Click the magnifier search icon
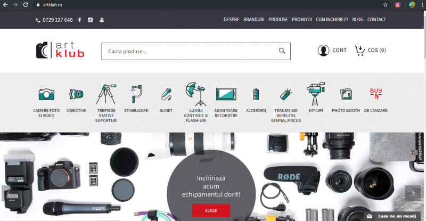 click(x=282, y=51)
